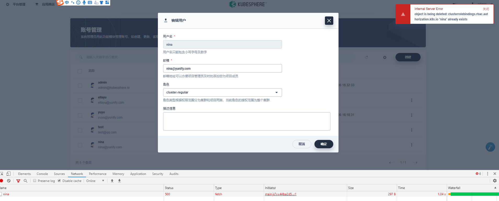
Task: Open the main.js initiator link
Action: coord(280,194)
